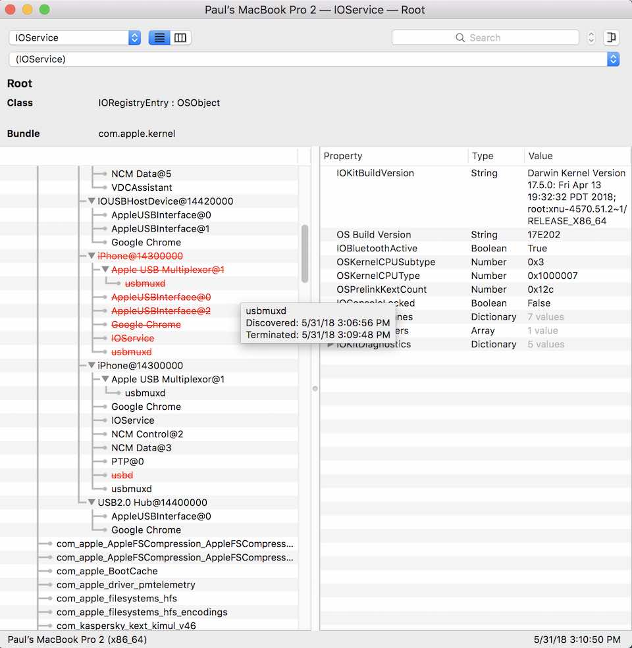Select struck-through AppleUSBInterface@2 entry
Screen dimensions: 632x648
coord(161,311)
